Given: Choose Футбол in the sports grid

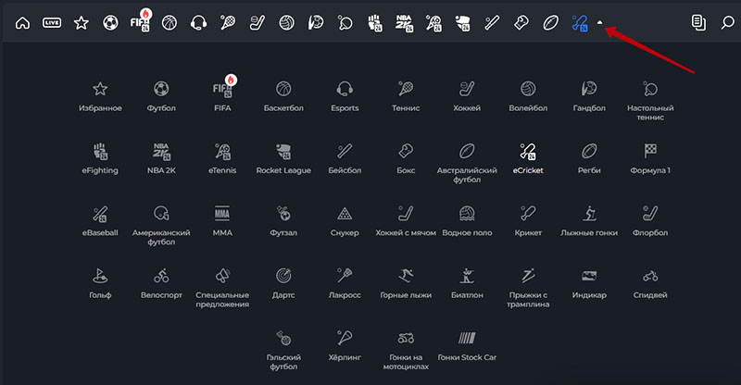Looking at the screenshot, I should [x=161, y=96].
